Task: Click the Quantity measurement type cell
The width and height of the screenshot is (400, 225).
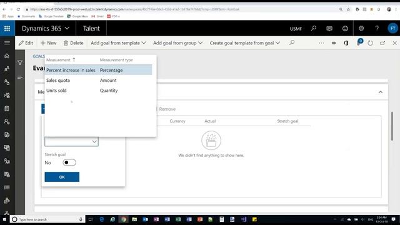Action: (x=109, y=91)
